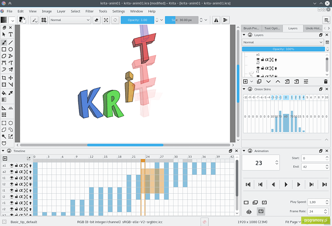Select the Contiguous (magic wand) selection tool
Screen dimensions: 332x226
(x=4, y=136)
